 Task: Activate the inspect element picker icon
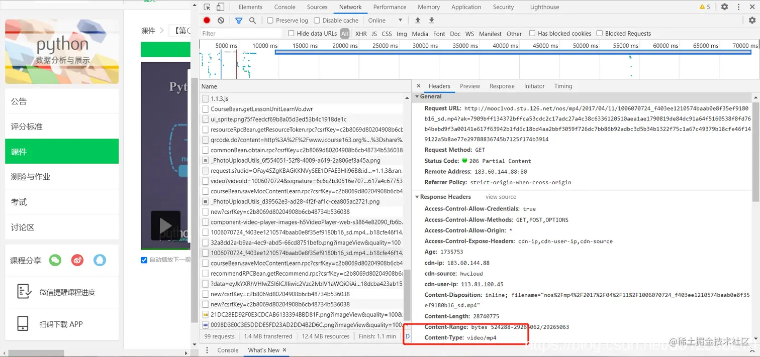pos(207,7)
